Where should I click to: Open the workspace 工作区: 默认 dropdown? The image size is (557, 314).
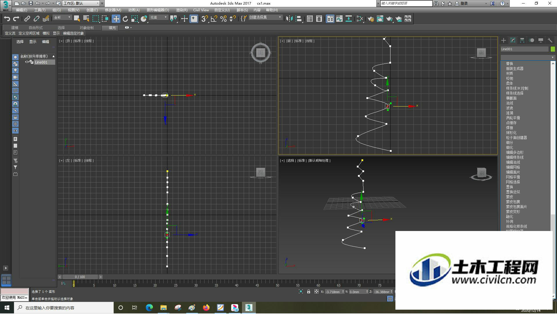(x=81, y=3)
